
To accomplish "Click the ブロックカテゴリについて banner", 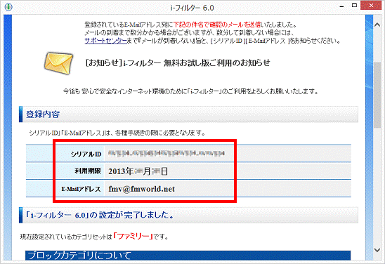I will (188, 256).
